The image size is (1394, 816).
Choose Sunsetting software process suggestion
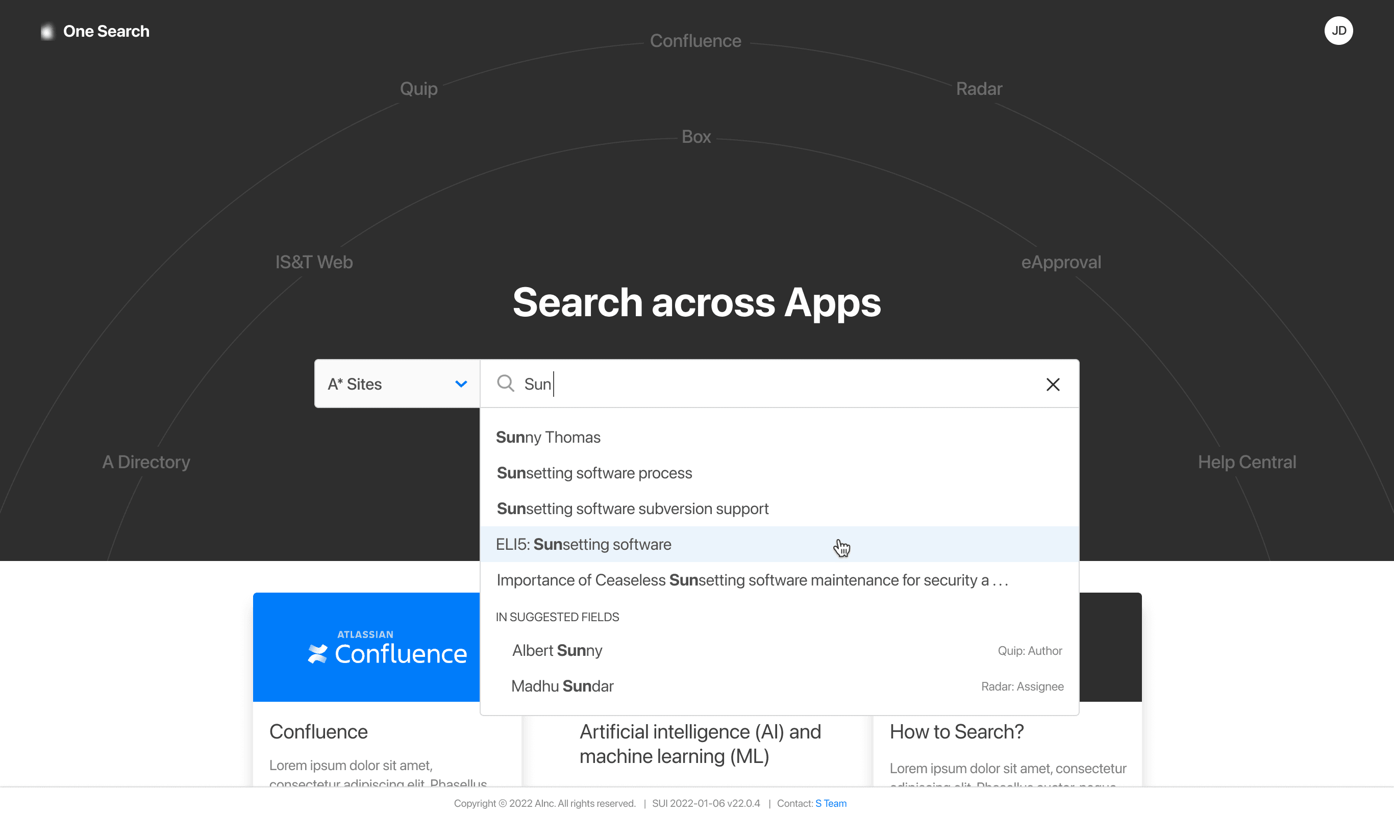click(594, 473)
